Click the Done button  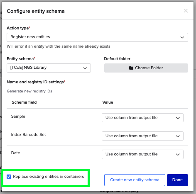(177, 180)
